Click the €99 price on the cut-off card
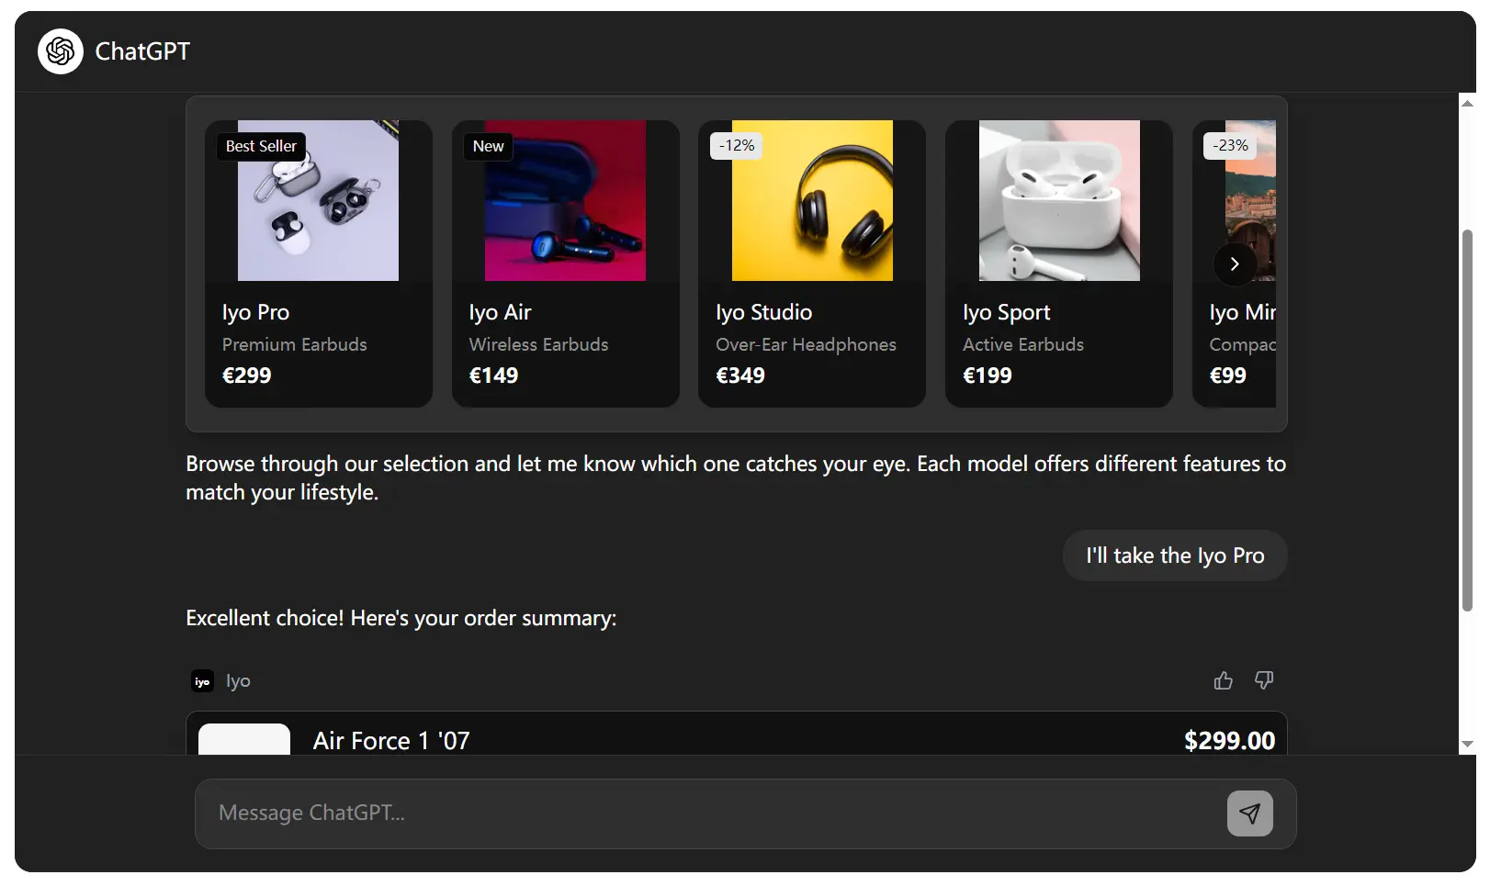 click(x=1228, y=376)
